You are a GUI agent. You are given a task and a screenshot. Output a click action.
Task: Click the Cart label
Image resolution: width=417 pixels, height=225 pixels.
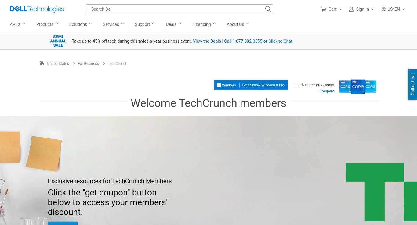pyautogui.click(x=332, y=9)
